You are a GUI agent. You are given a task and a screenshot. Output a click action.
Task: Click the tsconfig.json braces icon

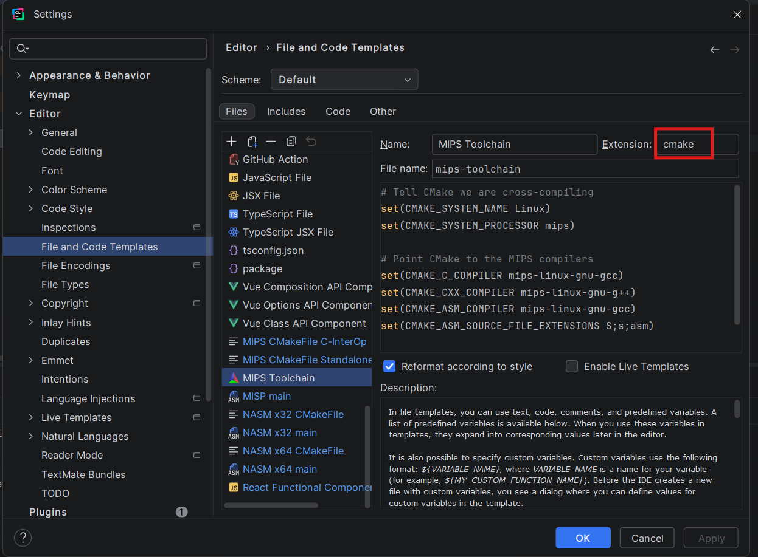coord(234,250)
